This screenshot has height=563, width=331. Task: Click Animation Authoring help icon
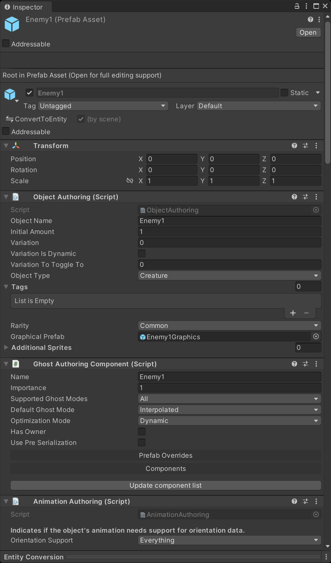pos(294,501)
